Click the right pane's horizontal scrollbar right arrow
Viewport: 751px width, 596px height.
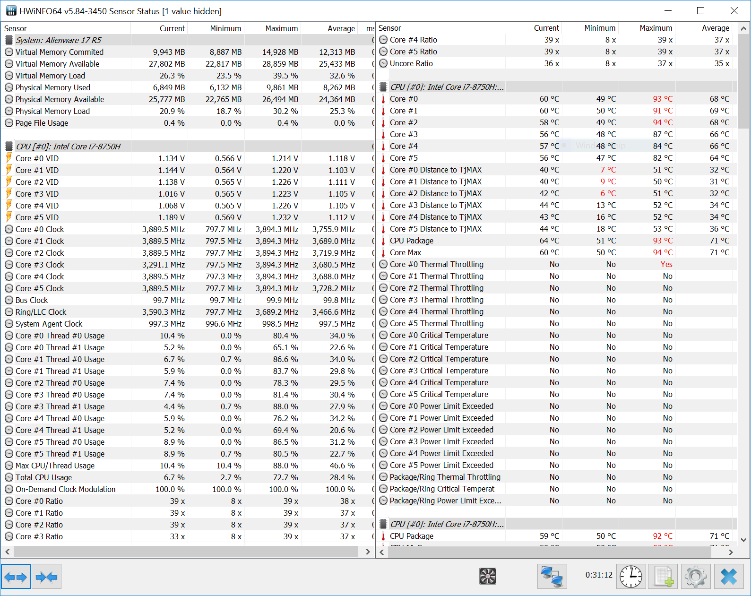click(731, 552)
